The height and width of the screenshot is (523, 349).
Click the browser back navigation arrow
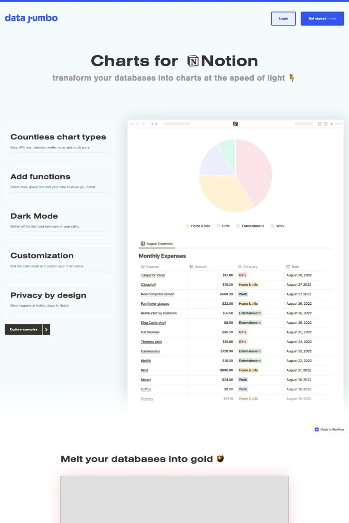151,124
